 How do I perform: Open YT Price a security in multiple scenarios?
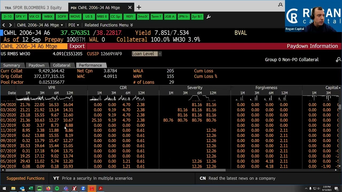point(93,178)
